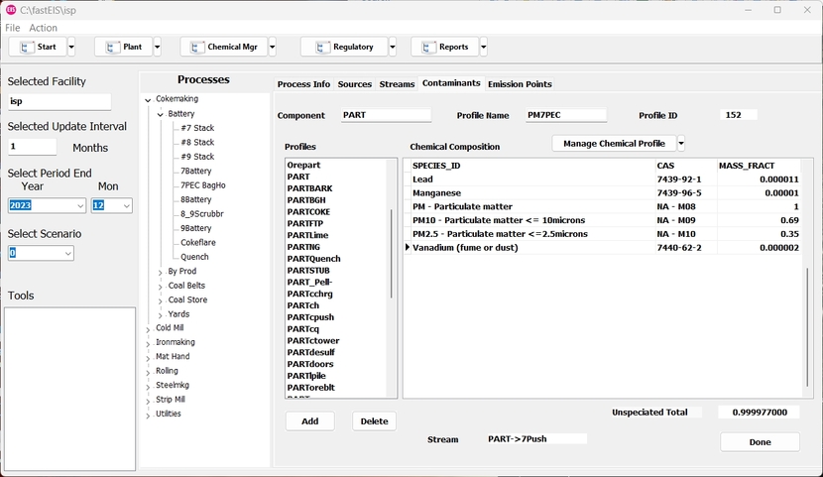Screen dimensions: 823x477
Task: Click the fastEIS app icon in title bar
Action: click(11, 9)
